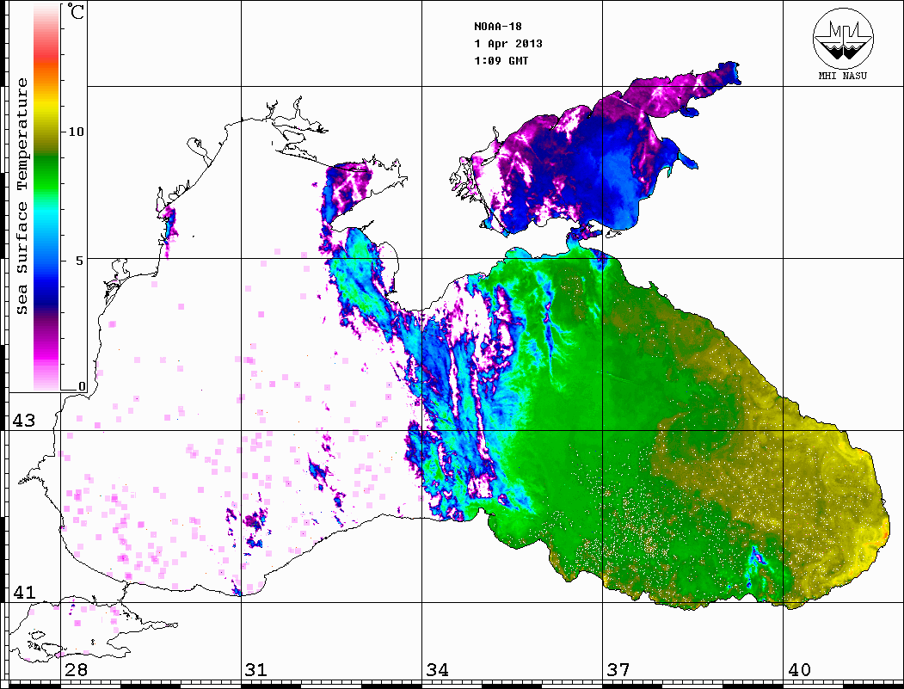Click the 'Sea Surface Temperature' vertical label
The height and width of the screenshot is (689, 904).
[22, 196]
